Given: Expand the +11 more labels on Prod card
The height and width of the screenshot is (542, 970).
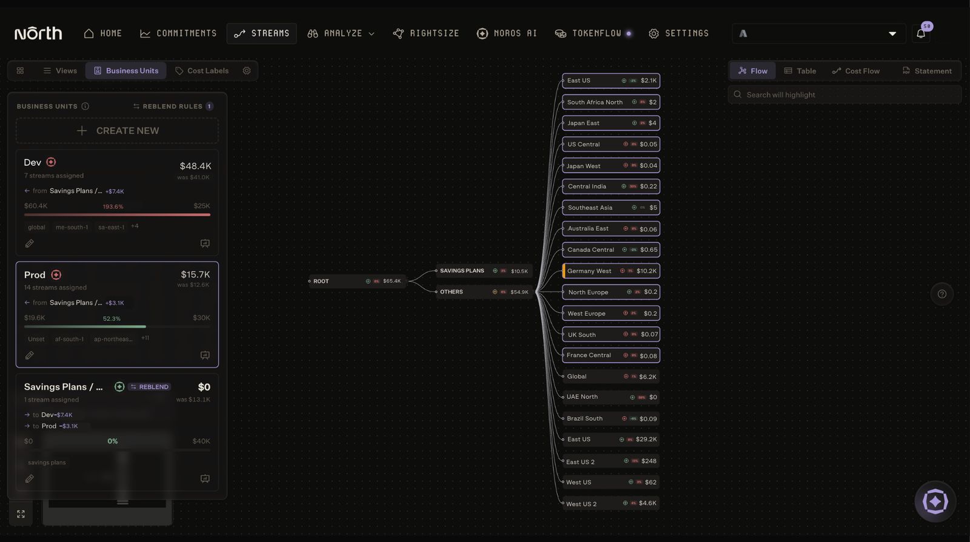Looking at the screenshot, I should point(145,338).
